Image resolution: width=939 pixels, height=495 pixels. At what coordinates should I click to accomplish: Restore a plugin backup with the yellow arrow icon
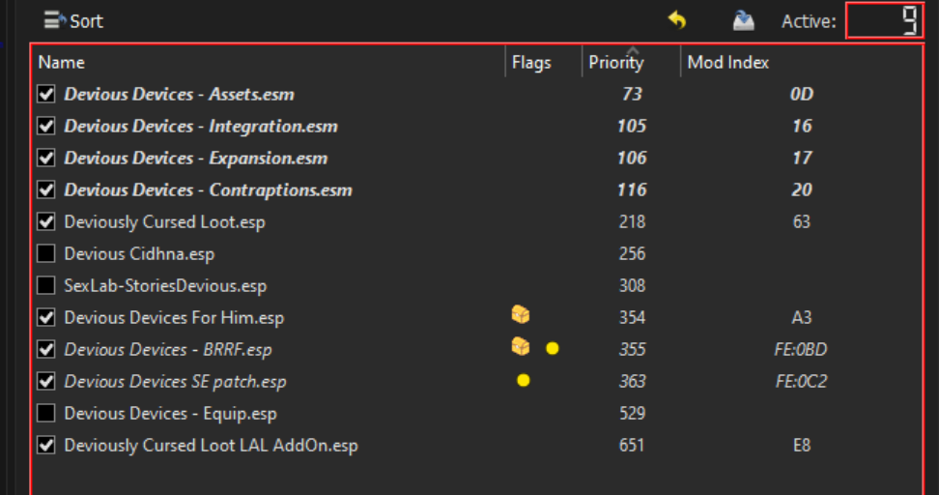pos(677,21)
